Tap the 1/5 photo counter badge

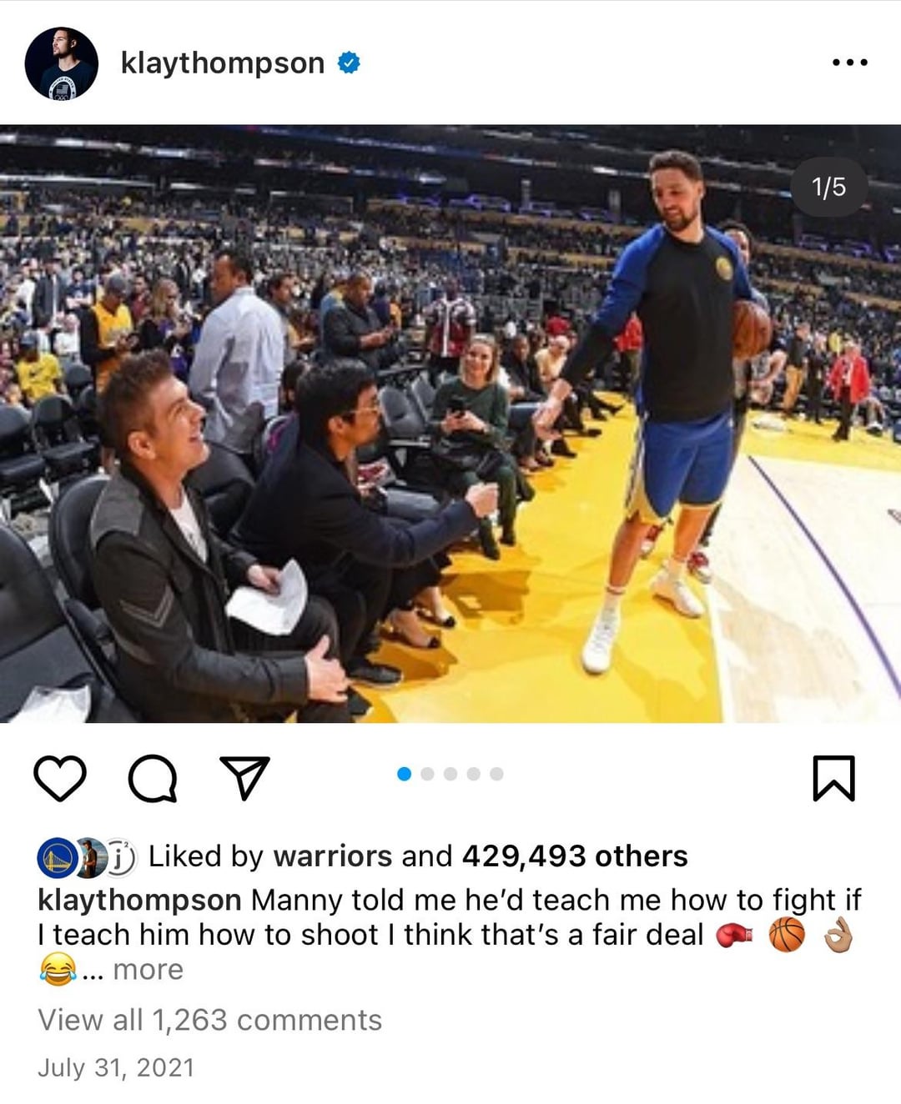[x=829, y=187]
